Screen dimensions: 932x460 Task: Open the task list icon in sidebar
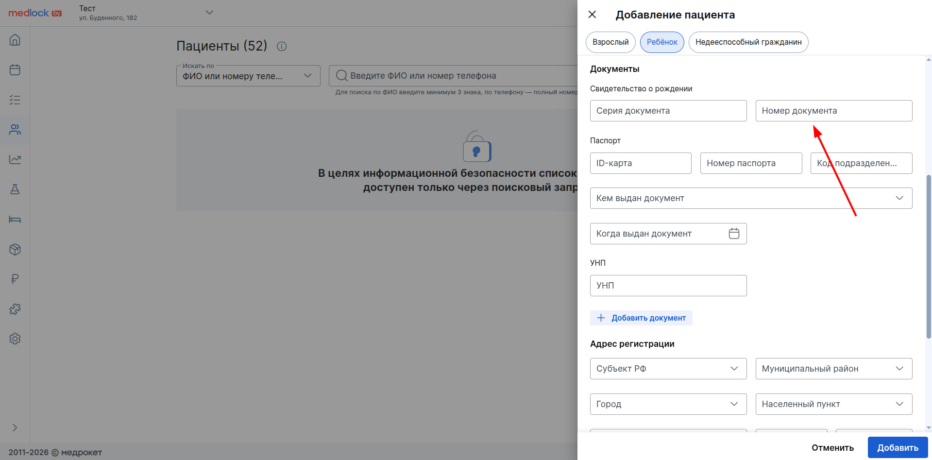[15, 100]
